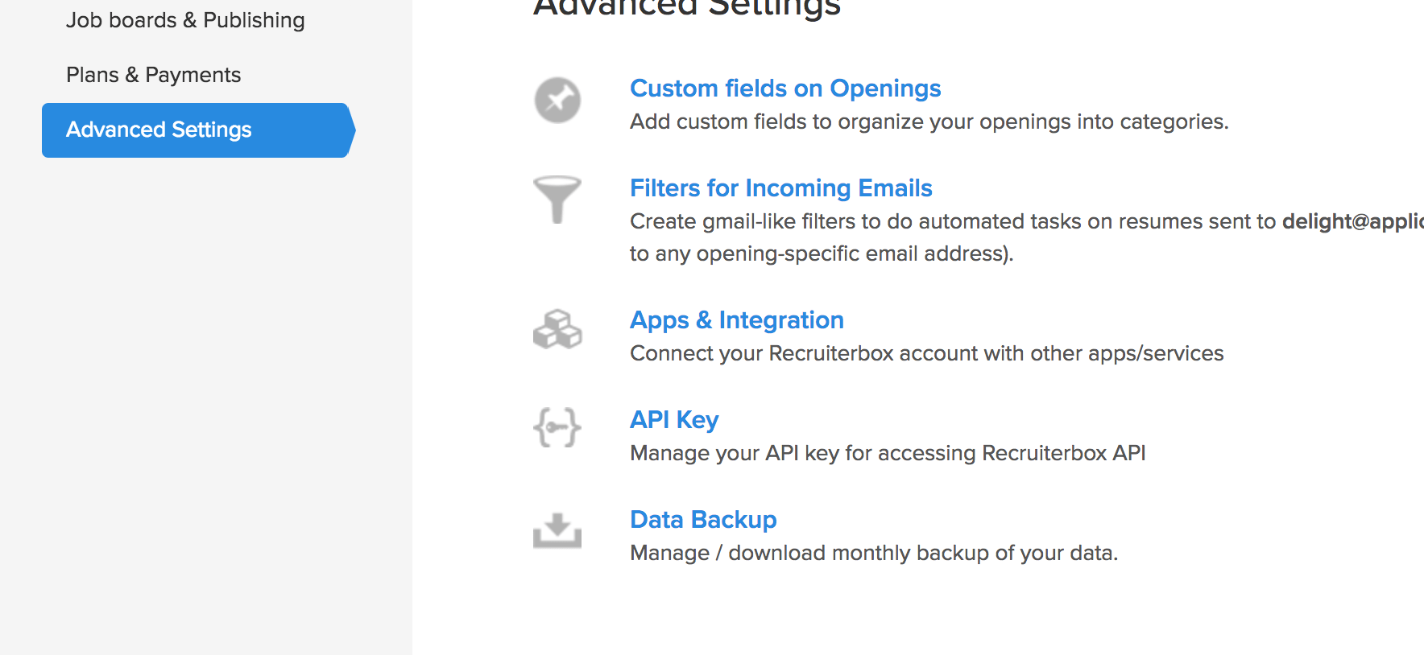
Task: Click 'Manage / download monthly backup' description
Action: point(874,553)
